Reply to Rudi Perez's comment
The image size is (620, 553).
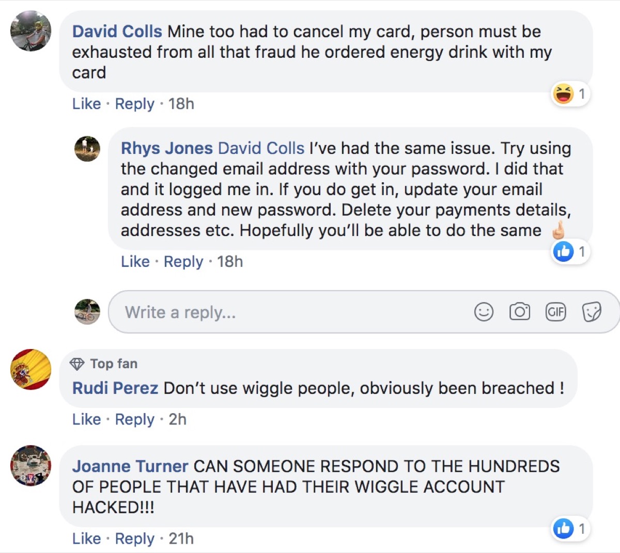(134, 419)
